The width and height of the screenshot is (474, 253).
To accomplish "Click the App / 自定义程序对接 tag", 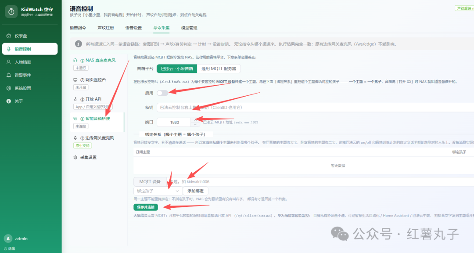I will tap(93, 107).
